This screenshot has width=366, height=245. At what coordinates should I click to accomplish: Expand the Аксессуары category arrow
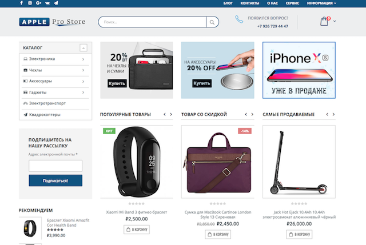coord(83,81)
